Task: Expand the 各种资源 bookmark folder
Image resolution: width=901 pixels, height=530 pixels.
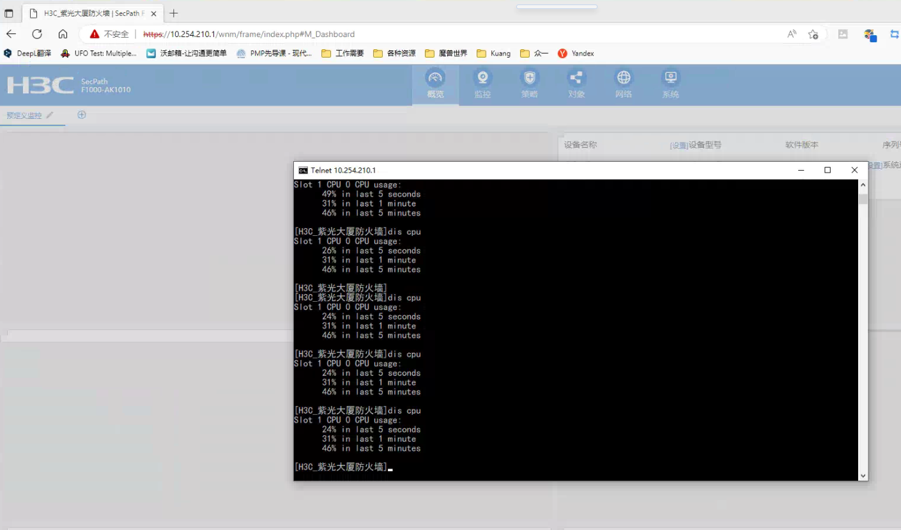Action: click(394, 54)
